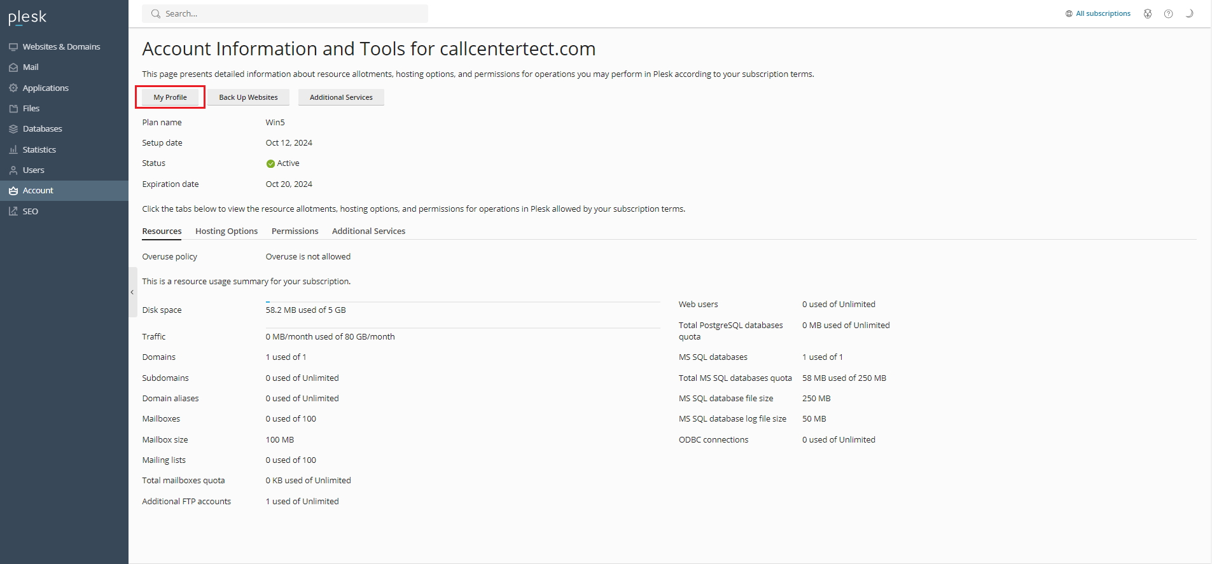Open Websites & Domains in sidebar
Viewport: 1212px width, 564px height.
click(61, 46)
